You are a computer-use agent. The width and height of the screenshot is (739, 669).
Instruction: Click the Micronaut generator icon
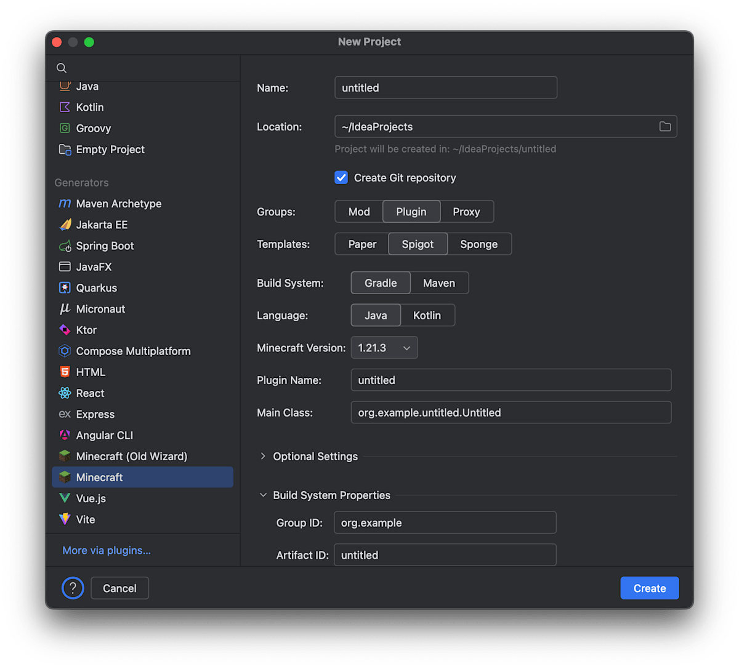65,309
